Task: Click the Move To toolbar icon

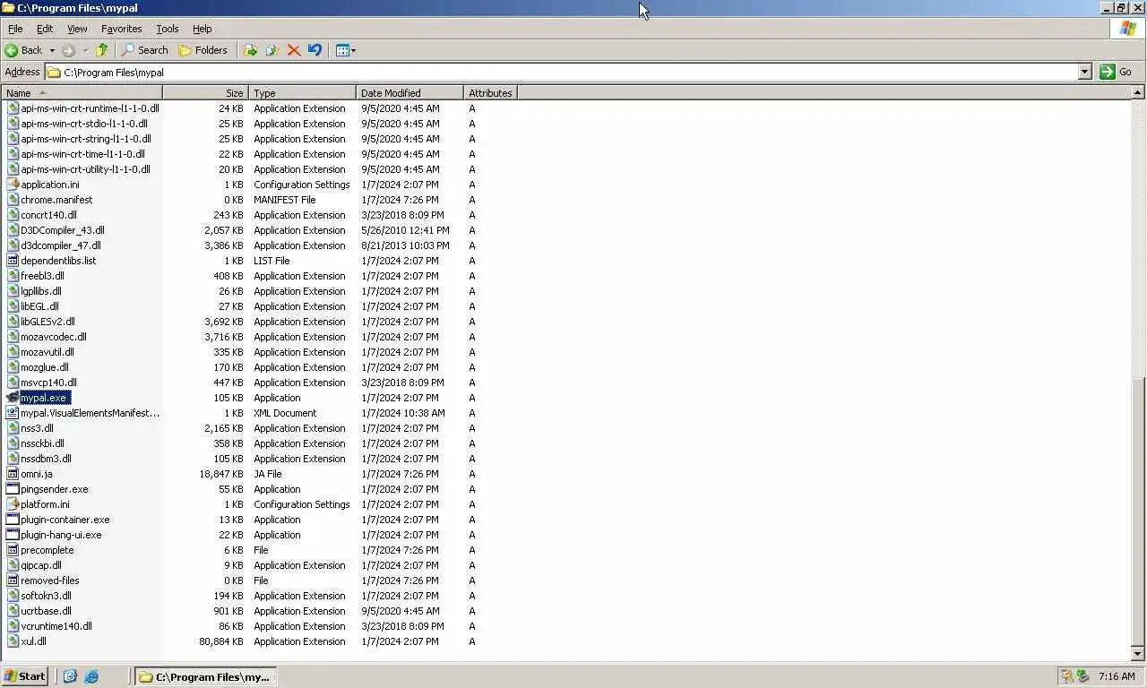Action: (251, 50)
